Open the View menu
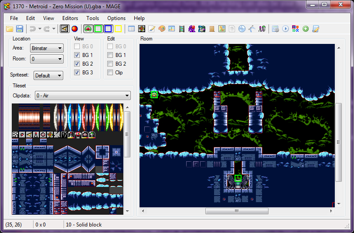The height and width of the screenshot is (233, 354). pyautogui.click(x=48, y=18)
